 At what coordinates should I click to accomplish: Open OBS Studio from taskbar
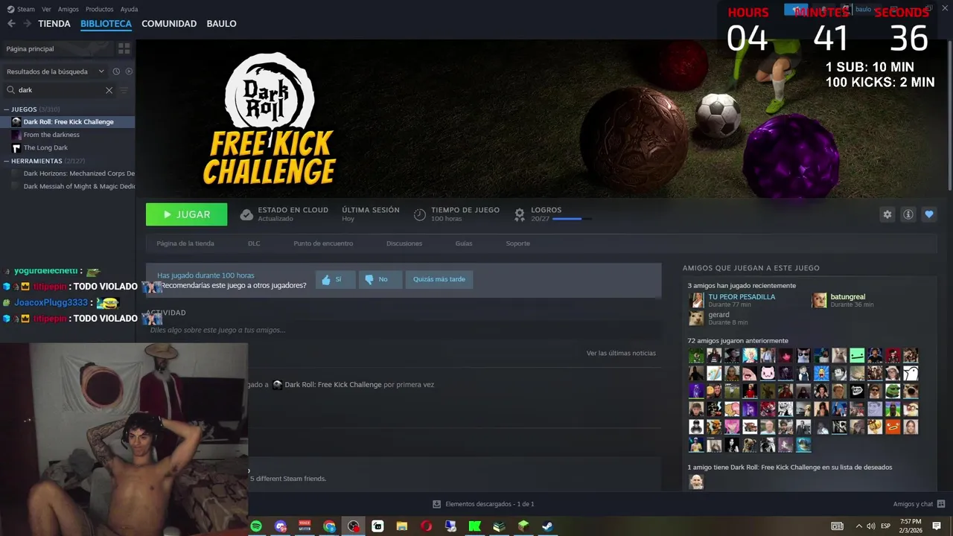point(354,526)
